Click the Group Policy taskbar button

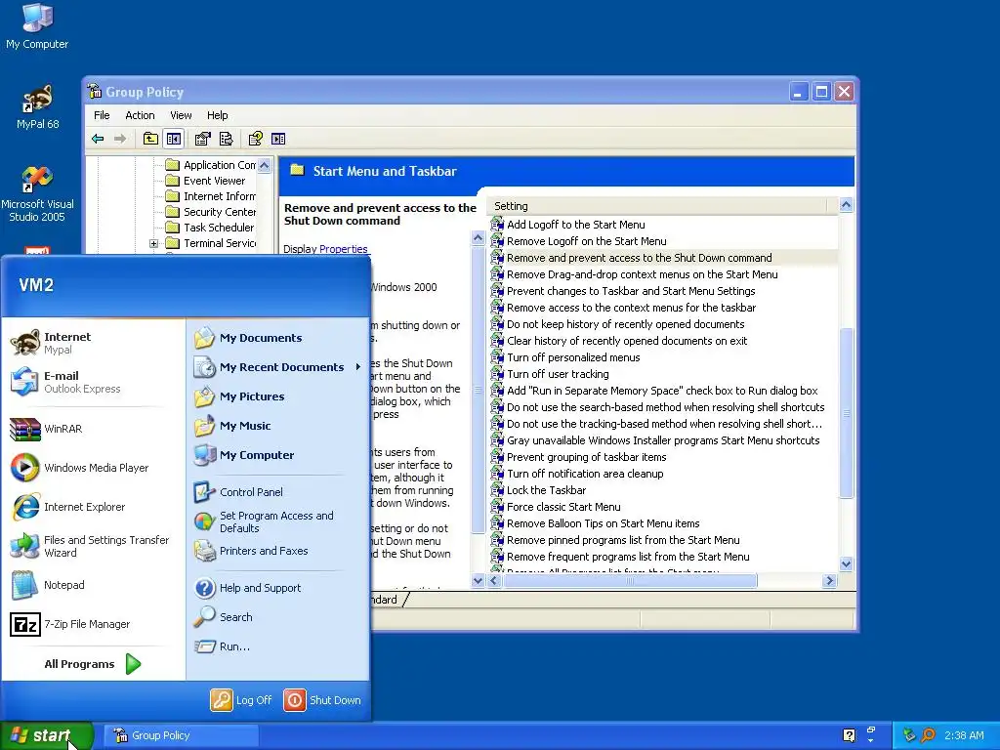coord(181,735)
